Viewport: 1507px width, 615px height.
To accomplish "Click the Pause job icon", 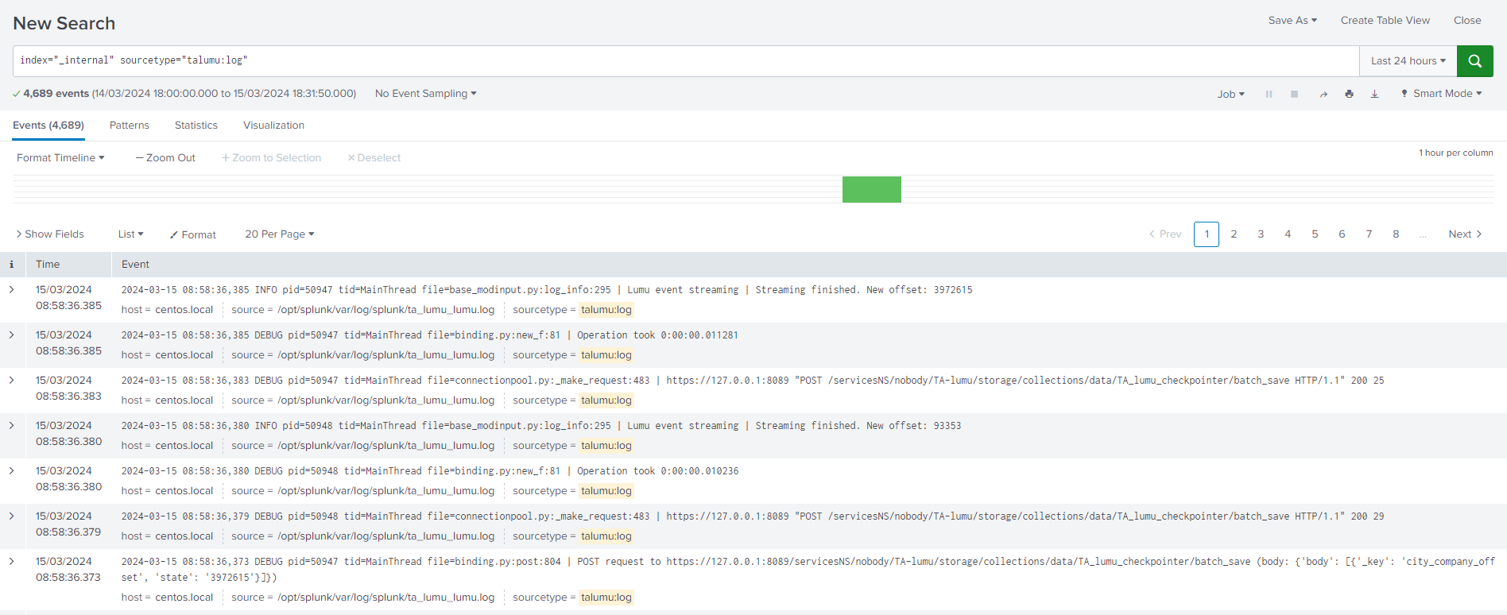I will pos(1269,94).
